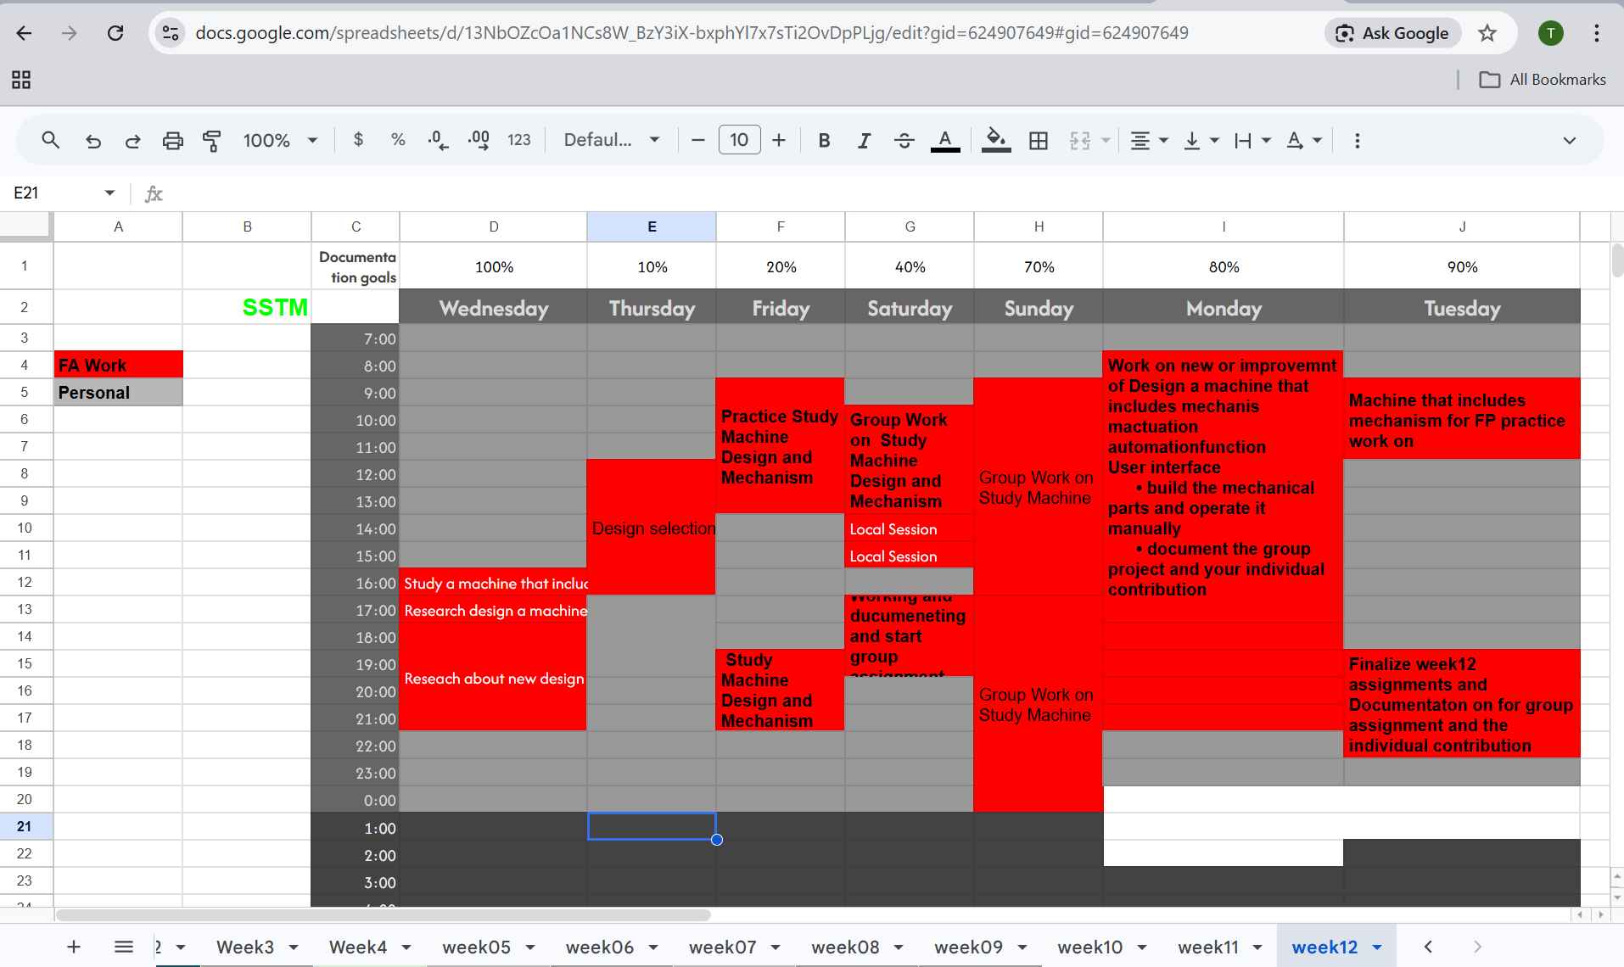Click the horizontal scrollbar thumb
Screen dimensions: 1624x967
click(383, 914)
